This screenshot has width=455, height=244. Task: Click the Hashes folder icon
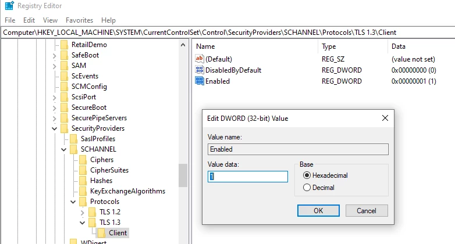coord(83,181)
